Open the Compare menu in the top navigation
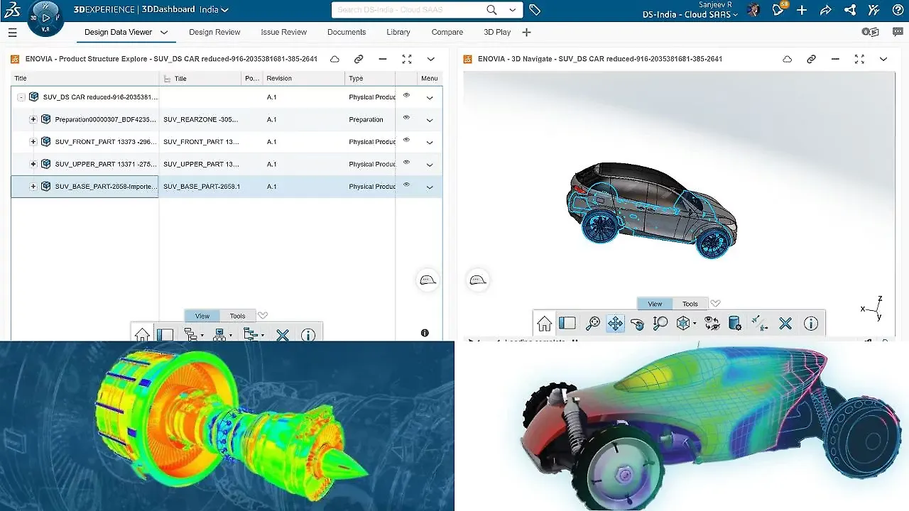 447,32
